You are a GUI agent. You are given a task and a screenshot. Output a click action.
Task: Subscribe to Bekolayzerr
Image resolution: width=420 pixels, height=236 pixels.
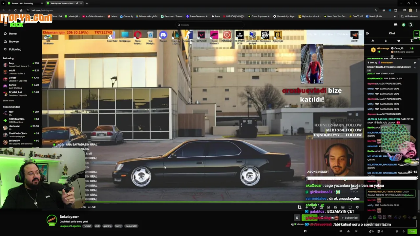tap(349, 218)
